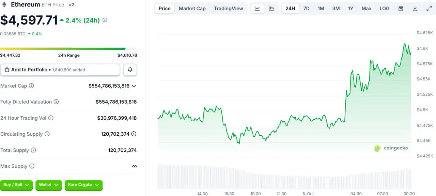This screenshot has height=196, width=436.
Task: Select the 7D time range
Action: point(306,9)
